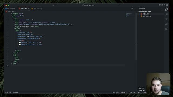Screen dimensions: 173x97
Task: Switch to the spin-text.svg tab
Action: 37,9
